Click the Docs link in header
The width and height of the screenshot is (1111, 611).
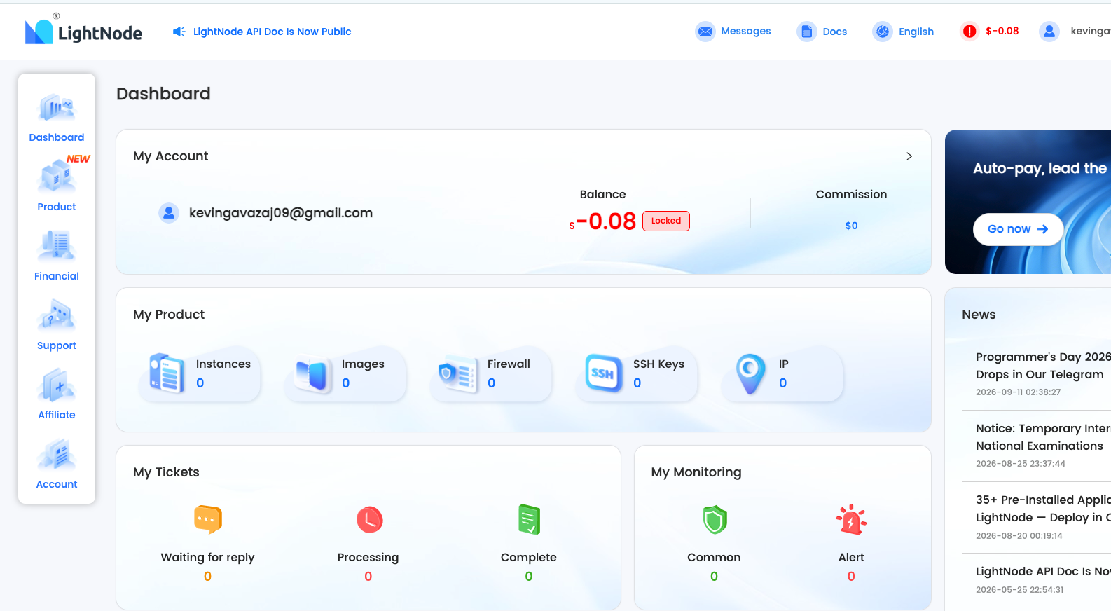834,32
